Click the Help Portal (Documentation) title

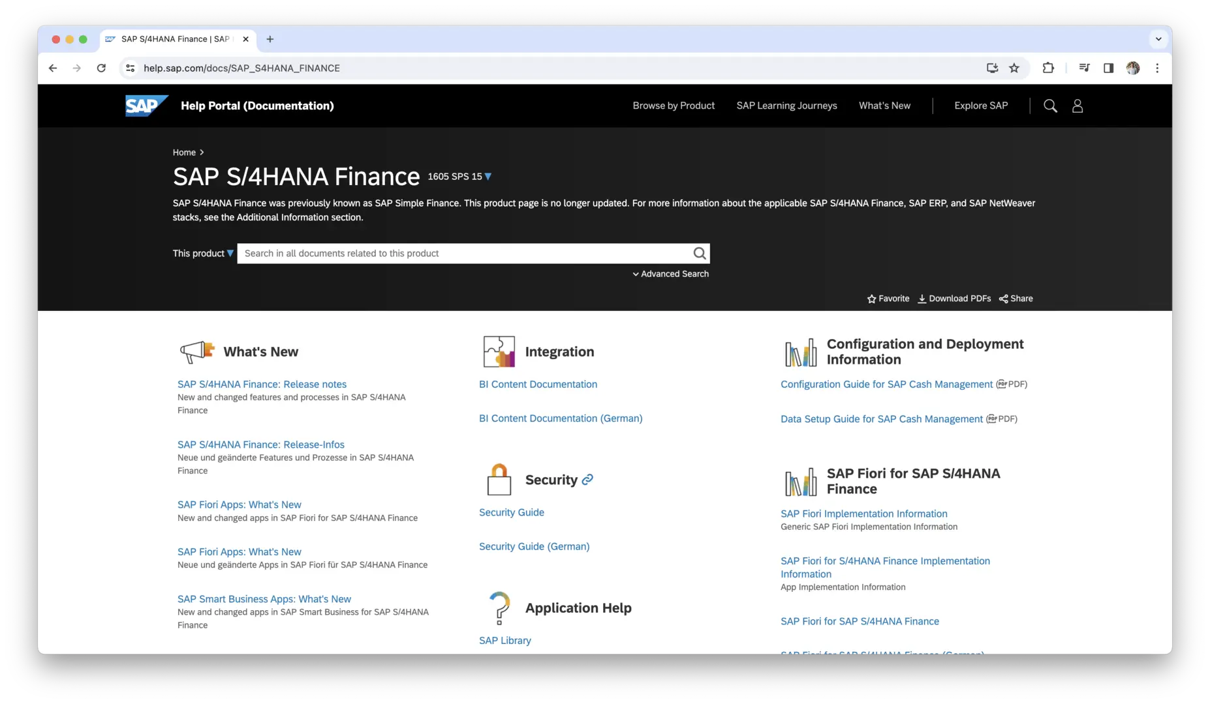coord(257,106)
